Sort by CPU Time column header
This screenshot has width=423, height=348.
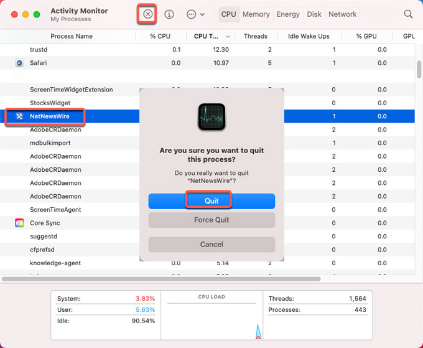208,36
